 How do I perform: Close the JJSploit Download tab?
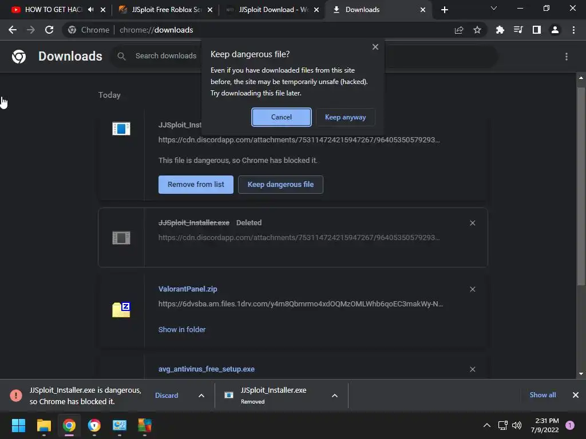pyautogui.click(x=316, y=10)
